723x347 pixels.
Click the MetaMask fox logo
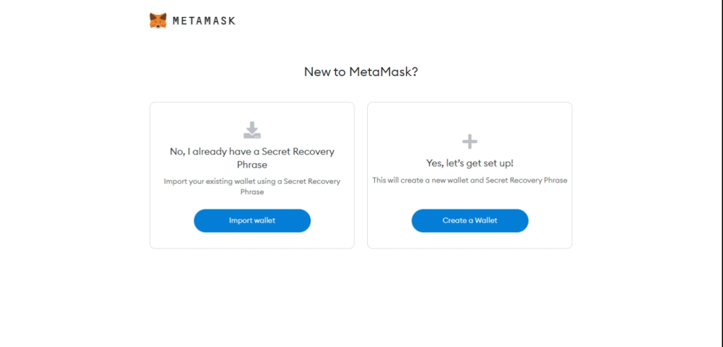point(158,20)
